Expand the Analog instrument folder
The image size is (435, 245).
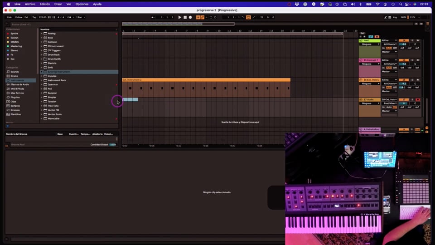[x=42, y=33]
